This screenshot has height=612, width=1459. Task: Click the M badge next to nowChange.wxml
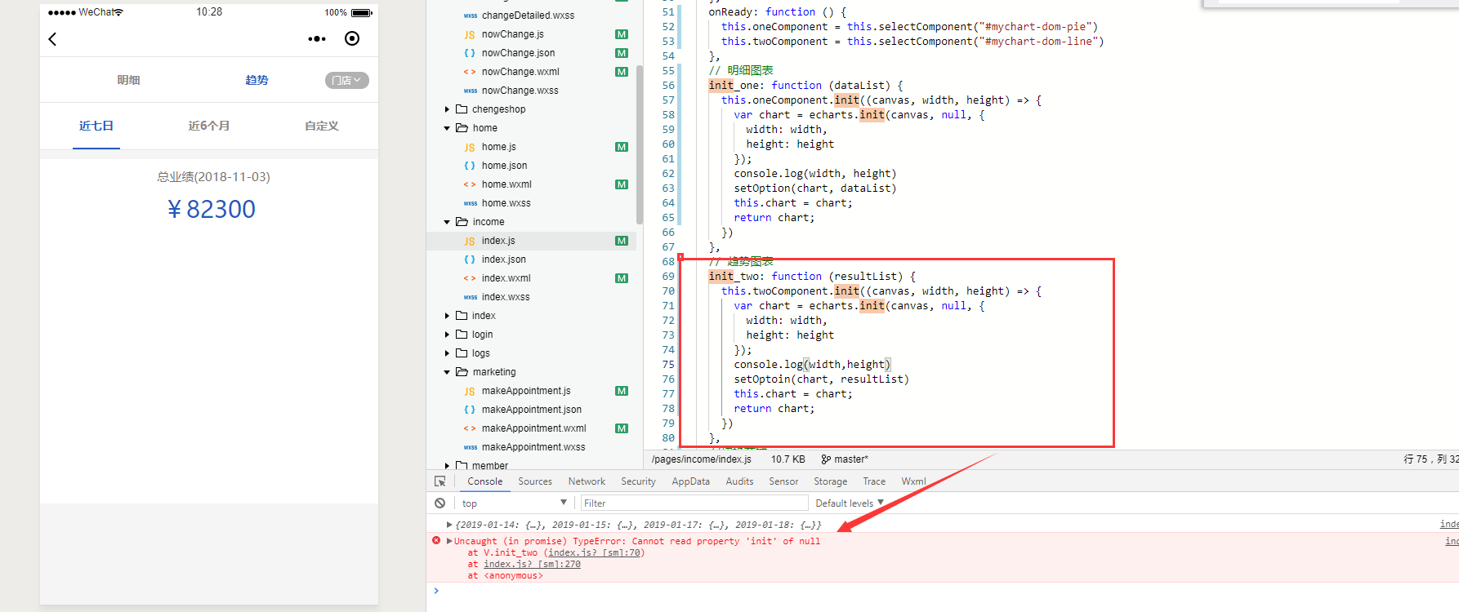point(622,72)
